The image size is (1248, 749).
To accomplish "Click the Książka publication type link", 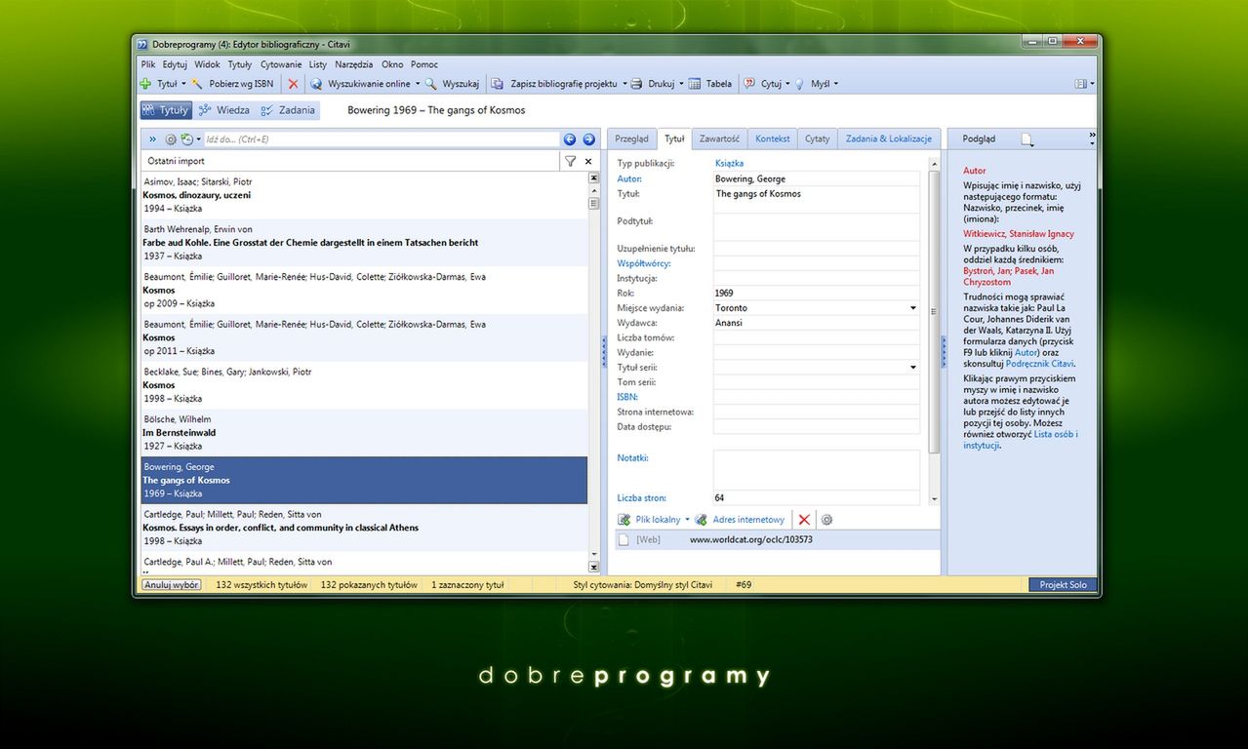I will [729, 164].
